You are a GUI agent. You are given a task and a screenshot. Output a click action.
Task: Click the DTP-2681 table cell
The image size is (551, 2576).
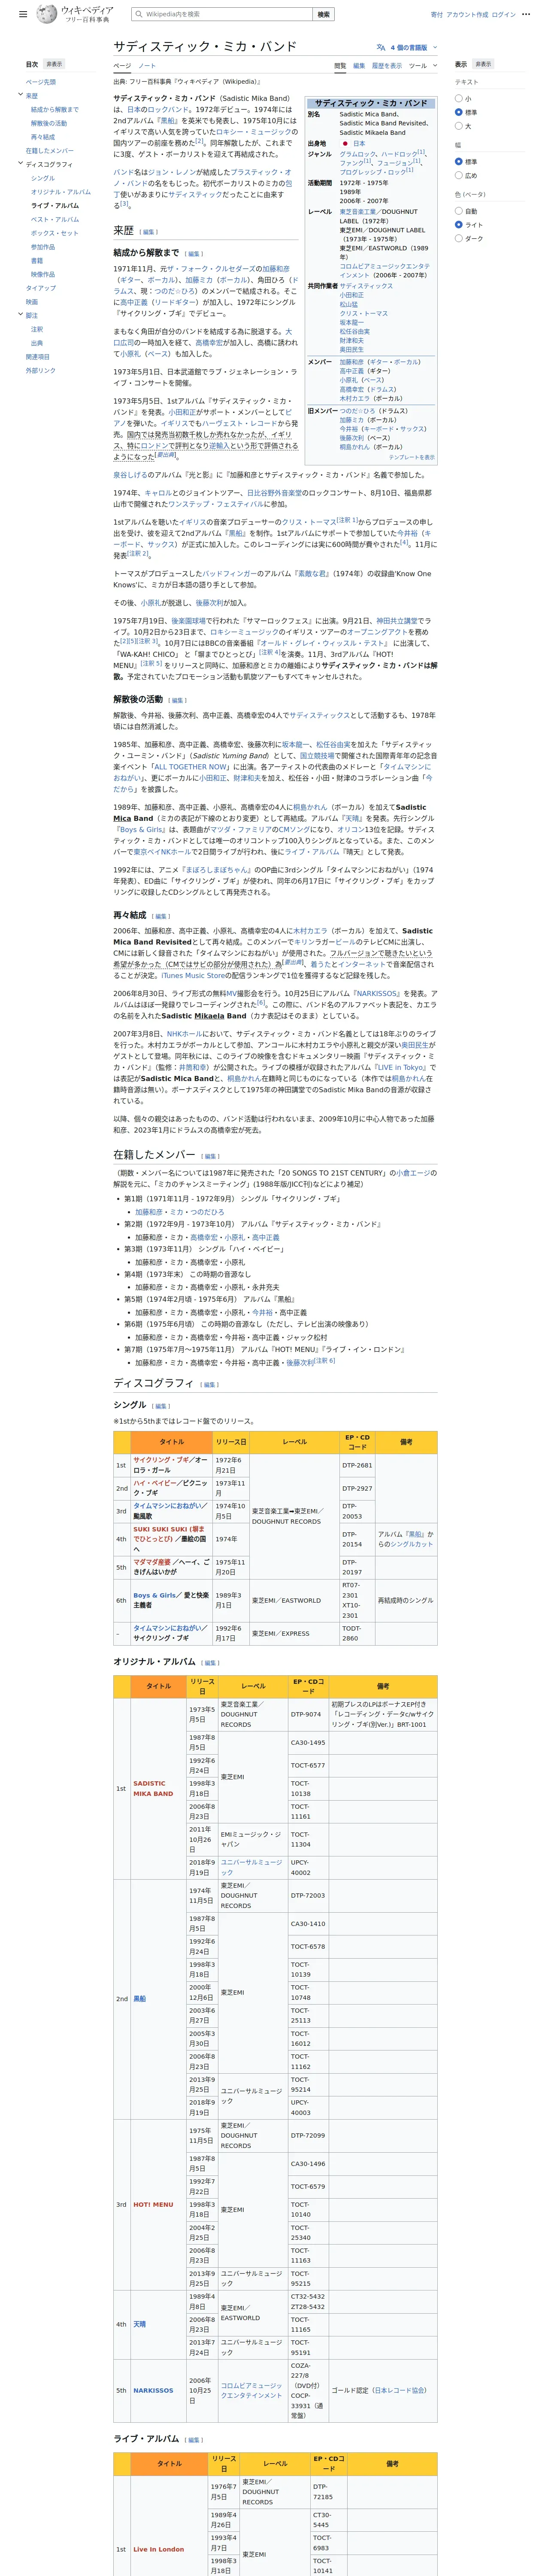[x=357, y=1465]
